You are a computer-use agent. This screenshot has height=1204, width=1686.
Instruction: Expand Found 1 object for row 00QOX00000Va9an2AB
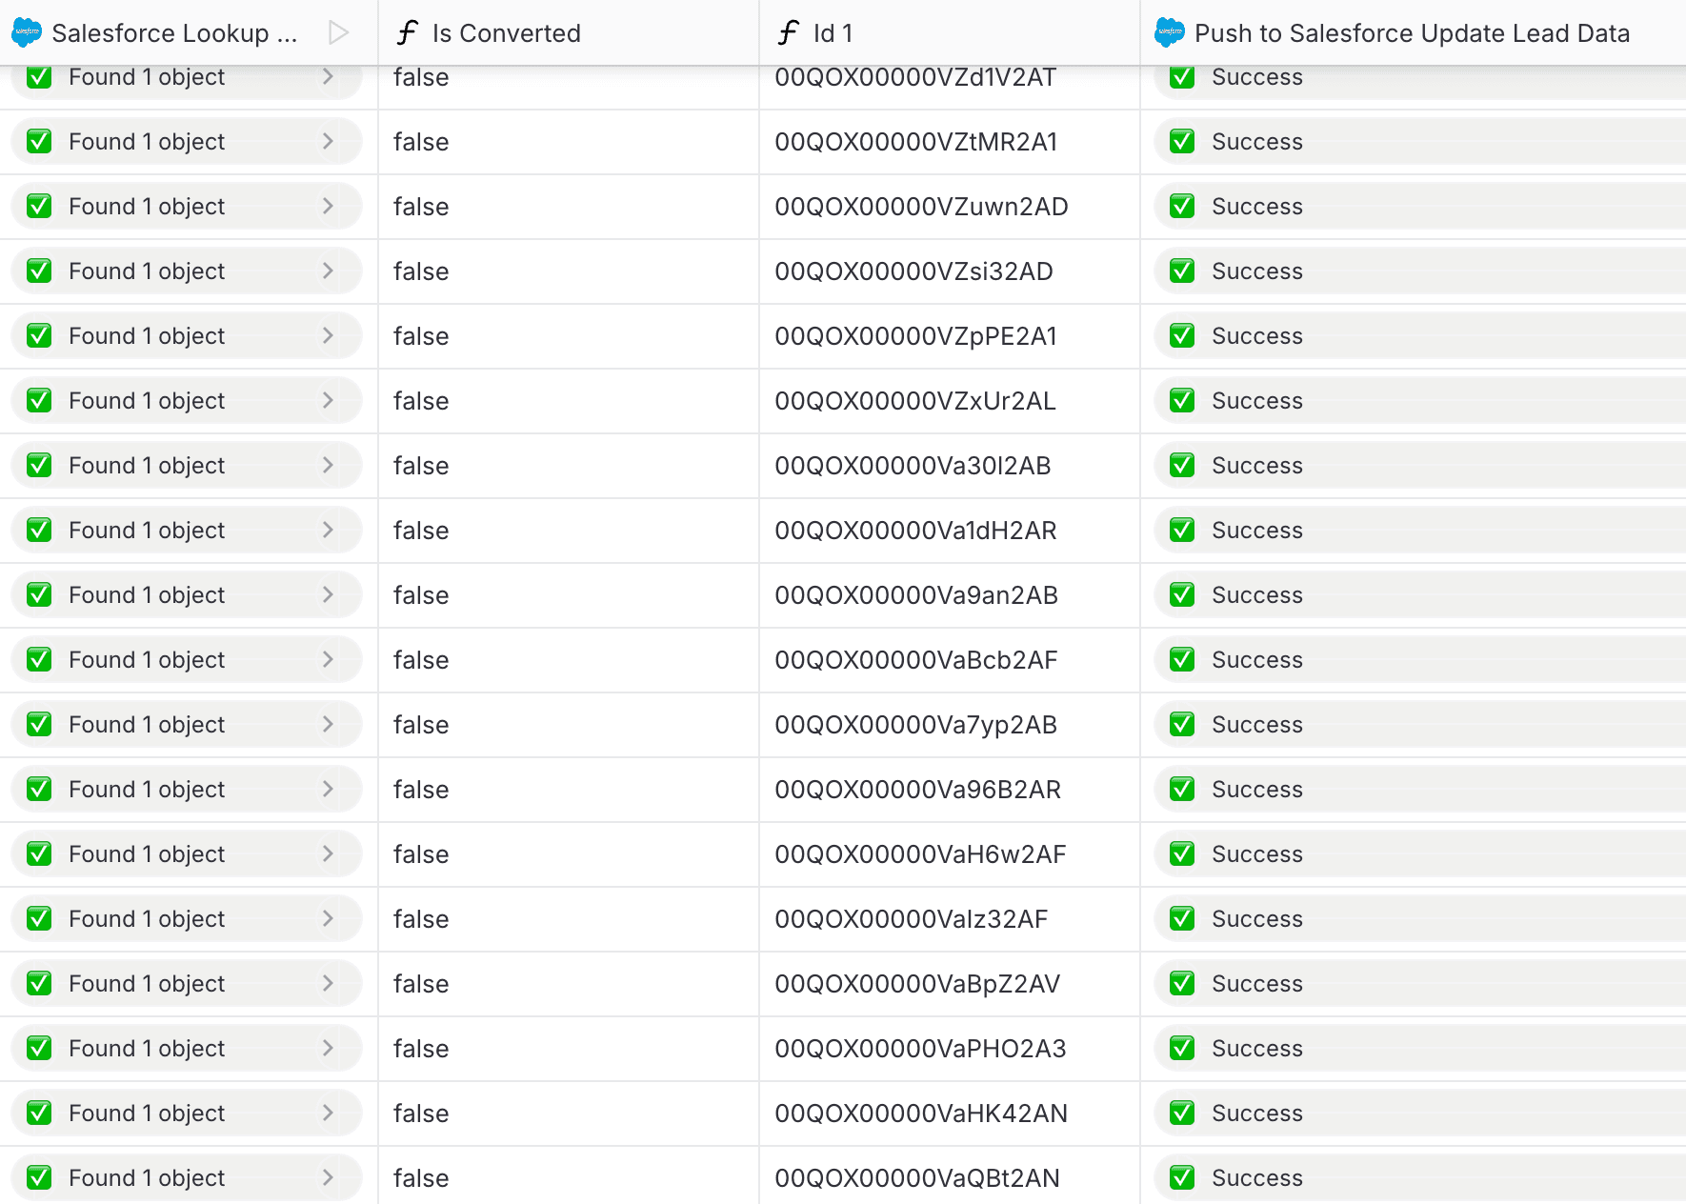pos(328,595)
